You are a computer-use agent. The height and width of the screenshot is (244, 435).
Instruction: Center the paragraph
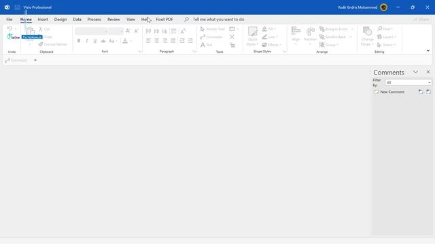[x=157, y=41]
